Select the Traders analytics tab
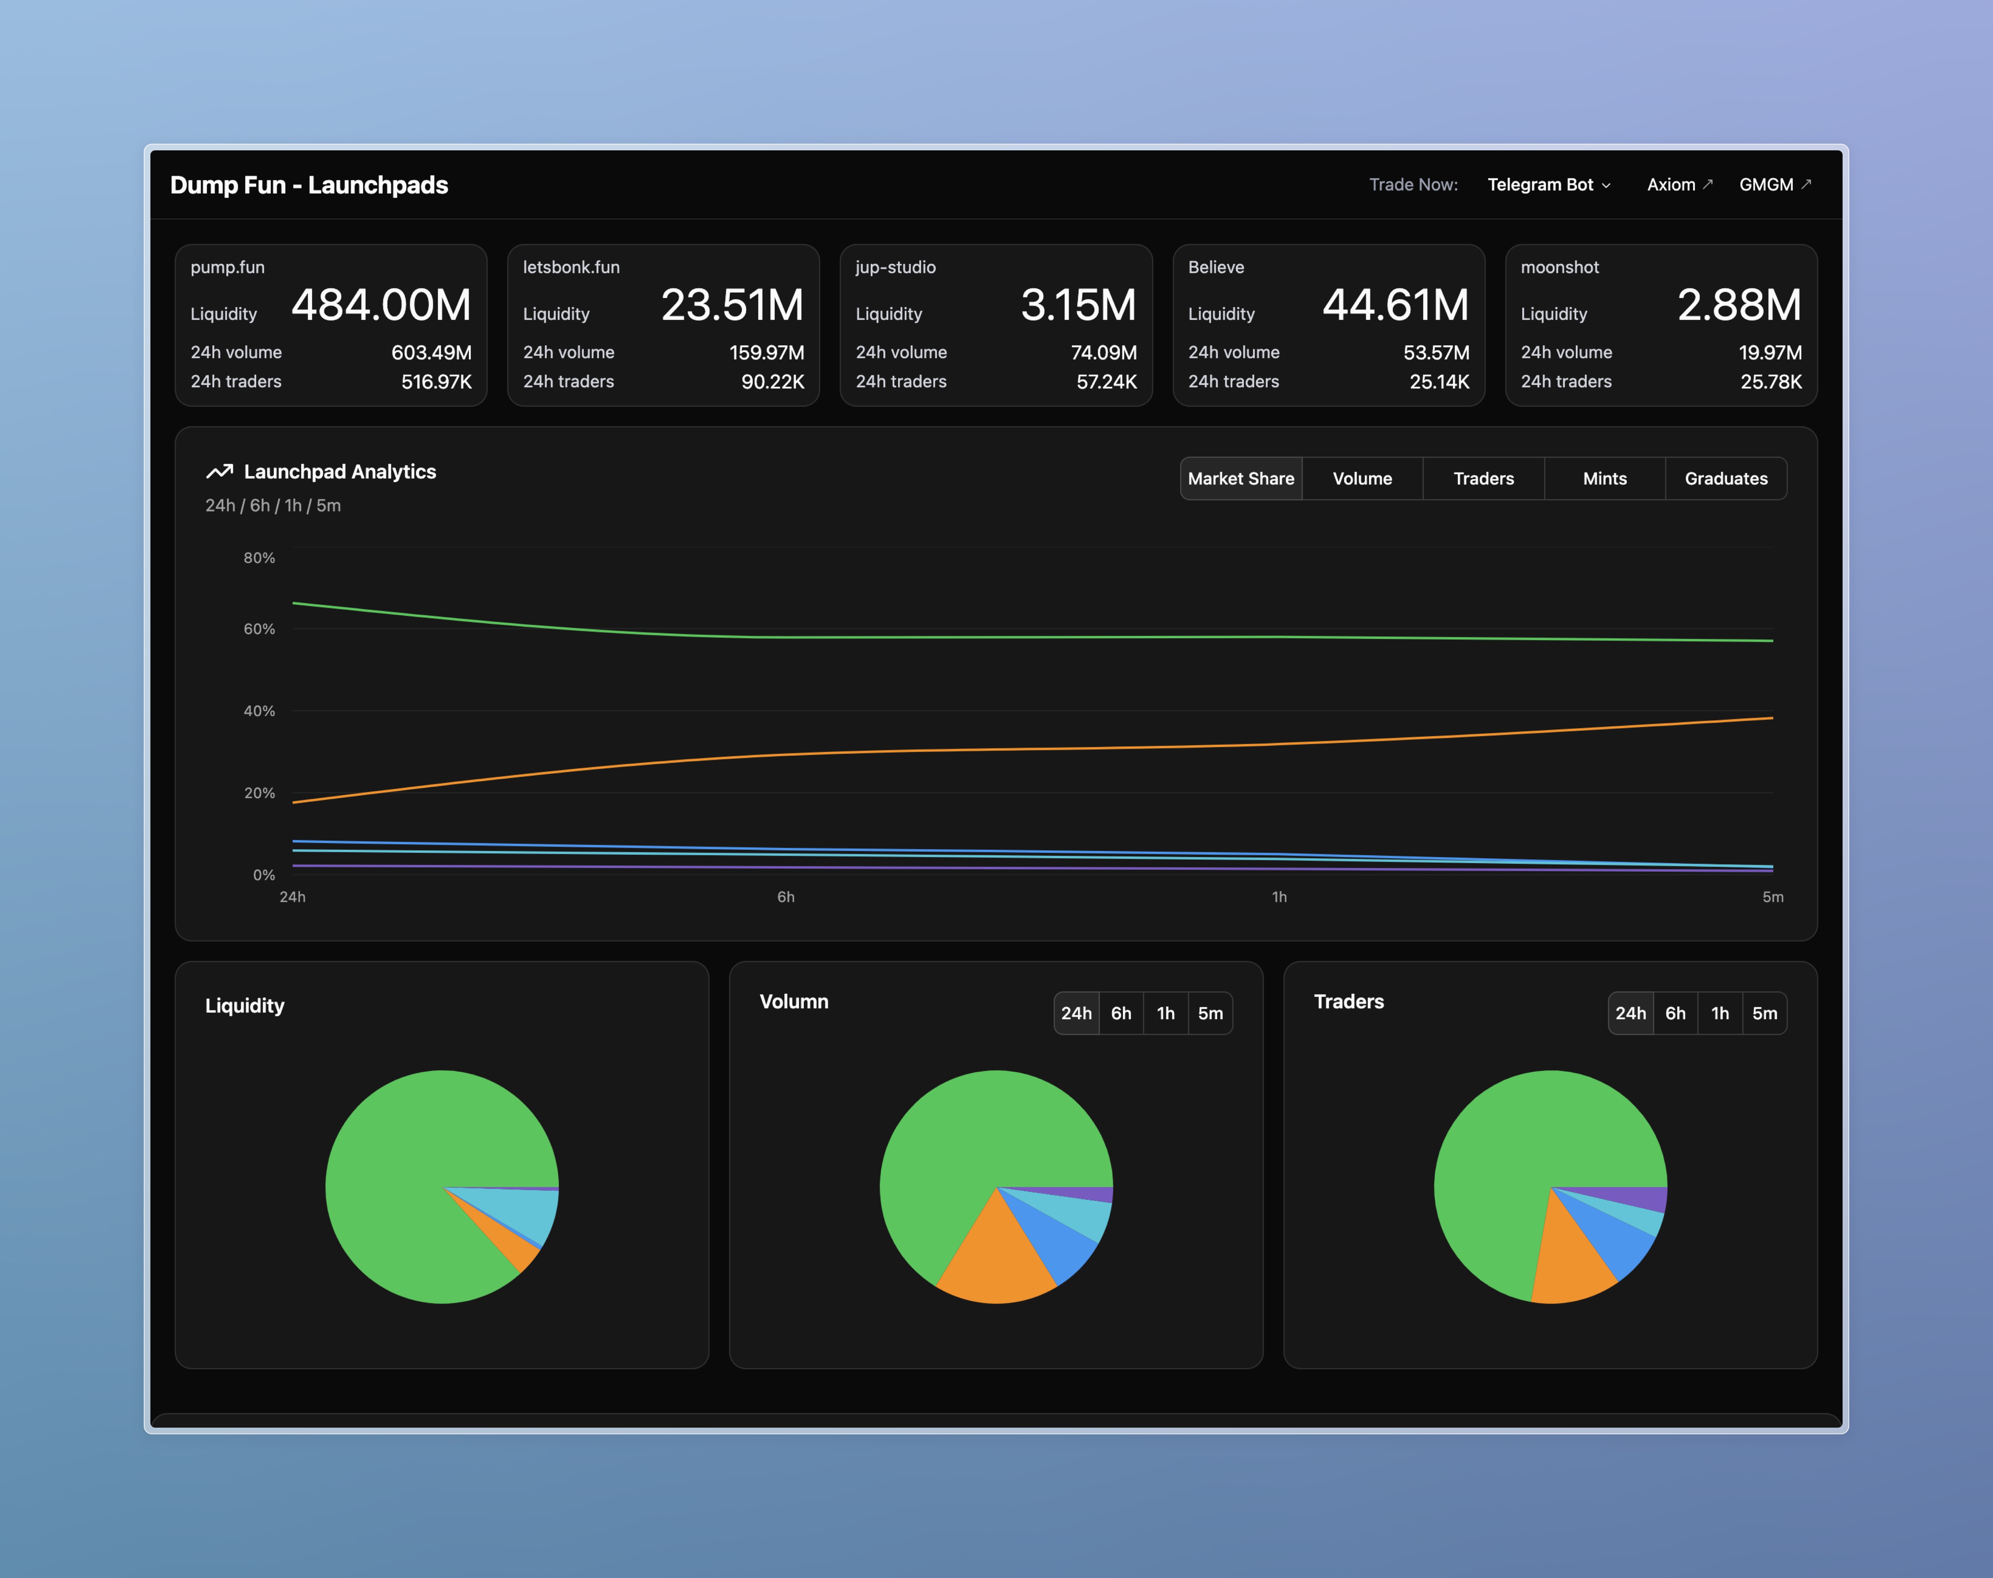 point(1483,478)
